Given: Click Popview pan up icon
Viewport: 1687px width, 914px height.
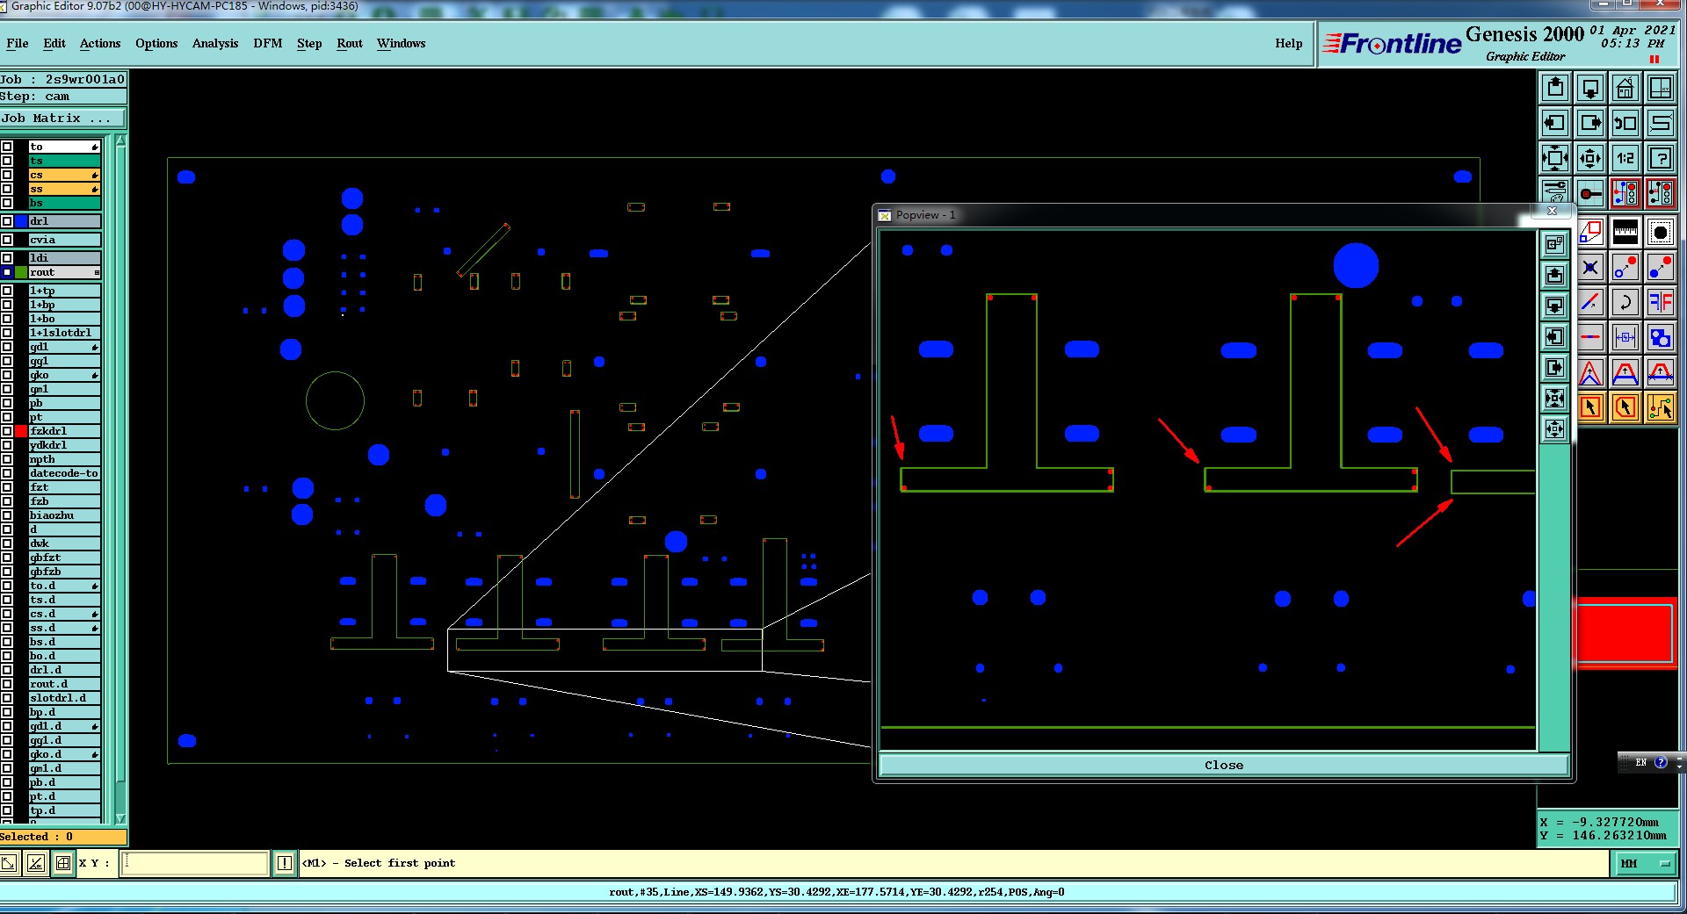Looking at the screenshot, I should click(1554, 276).
